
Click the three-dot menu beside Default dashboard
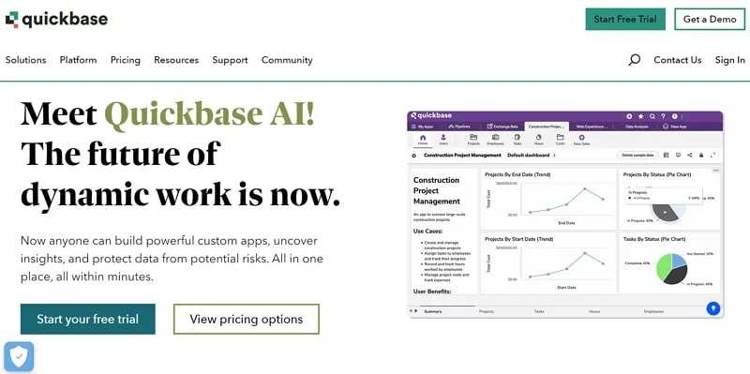pos(554,155)
